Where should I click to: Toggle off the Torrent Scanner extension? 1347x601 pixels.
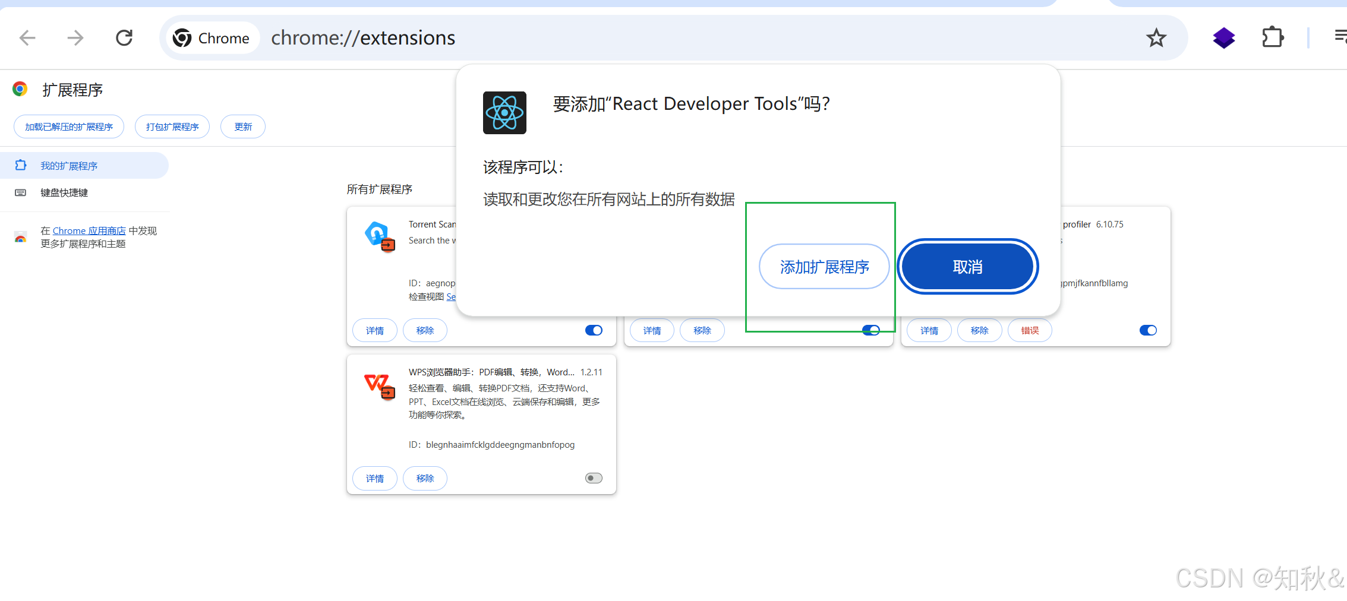pos(594,330)
